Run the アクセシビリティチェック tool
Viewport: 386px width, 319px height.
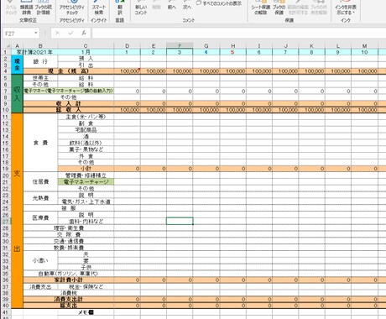[72, 8]
